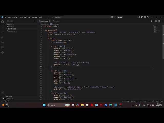Open the File menu

(x=6, y=17)
